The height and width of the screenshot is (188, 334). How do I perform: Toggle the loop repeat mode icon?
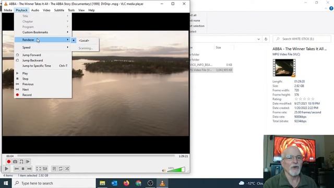click(61, 169)
